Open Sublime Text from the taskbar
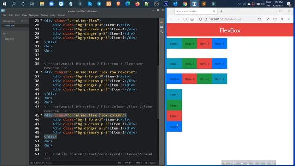This screenshot has width=295, height=166. click(x=204, y=4)
